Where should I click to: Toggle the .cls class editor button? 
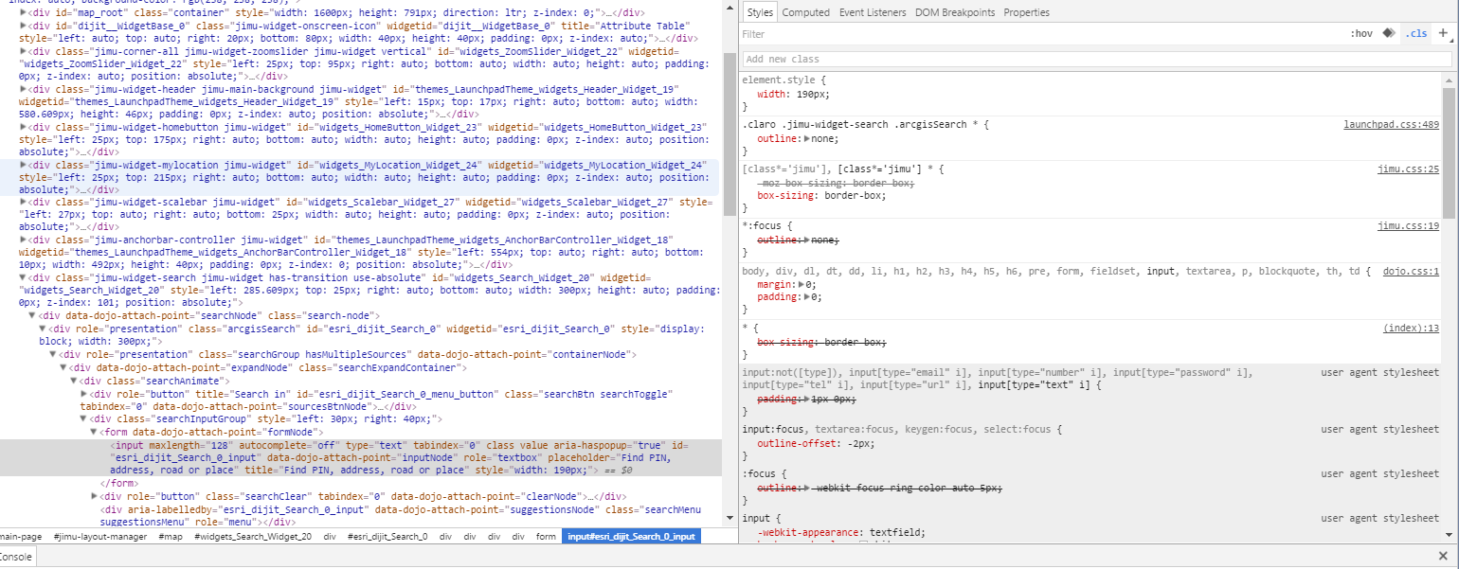pyautogui.click(x=1416, y=34)
